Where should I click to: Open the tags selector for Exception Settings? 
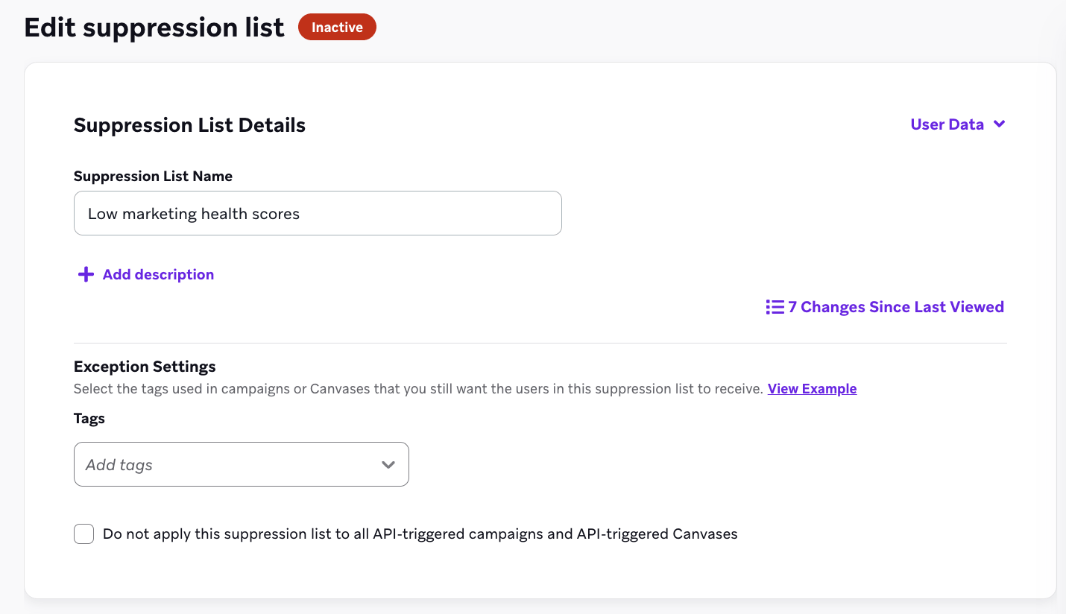click(x=241, y=463)
